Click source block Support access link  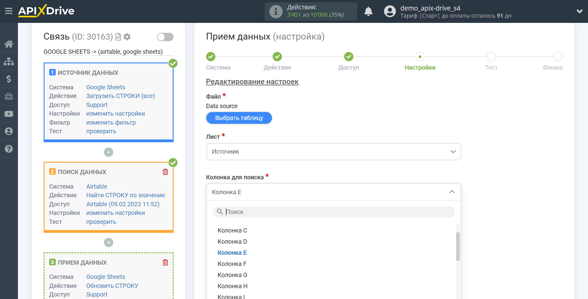point(97,105)
